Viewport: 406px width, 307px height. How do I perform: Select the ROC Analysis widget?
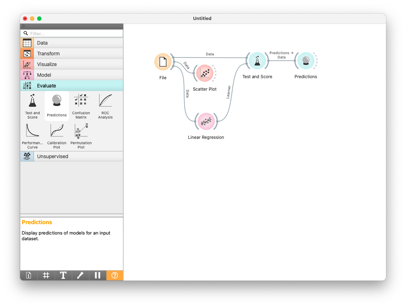105,106
